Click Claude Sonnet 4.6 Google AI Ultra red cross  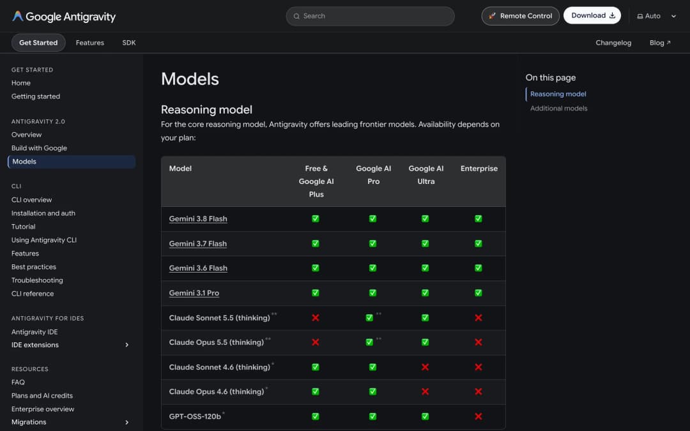coord(425,367)
